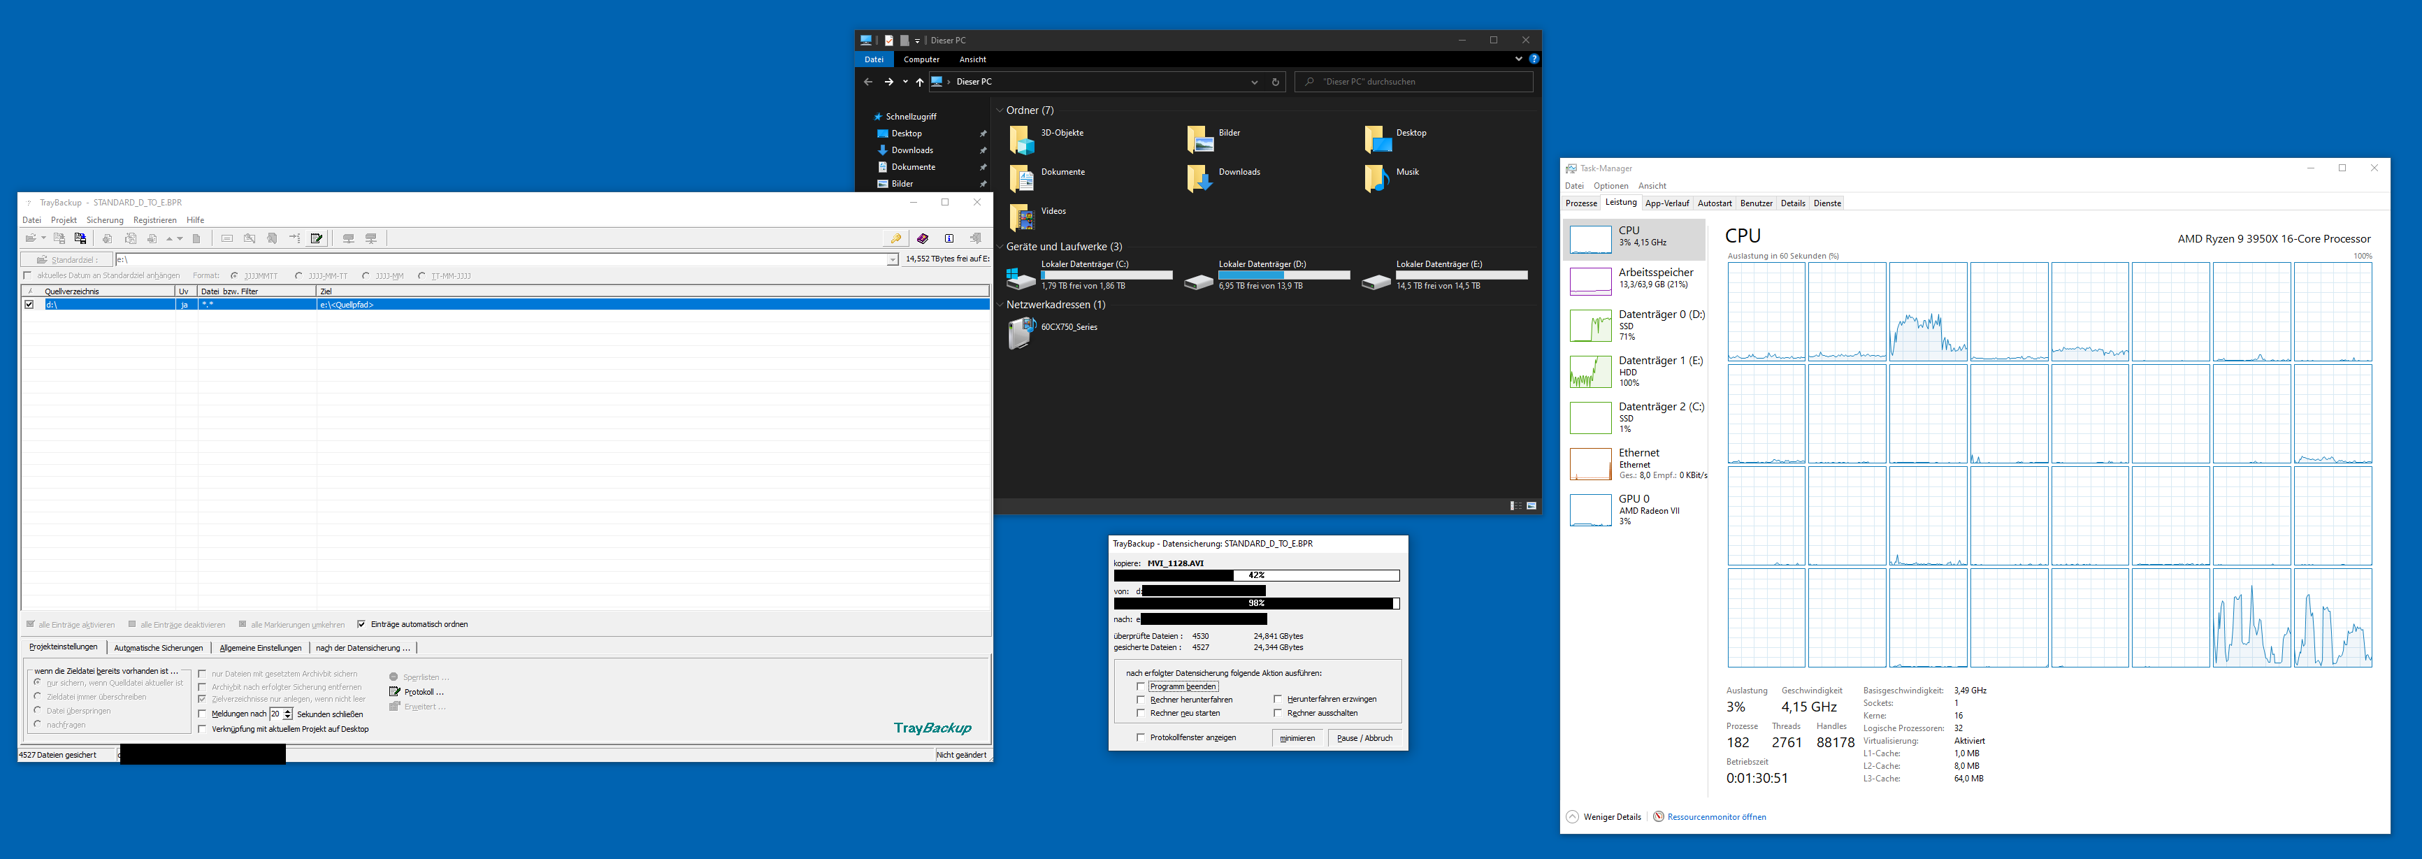Viewport: 2422px width, 859px height.
Task: Enable 'Rechner herunterfahren' checkbox
Action: [1141, 700]
